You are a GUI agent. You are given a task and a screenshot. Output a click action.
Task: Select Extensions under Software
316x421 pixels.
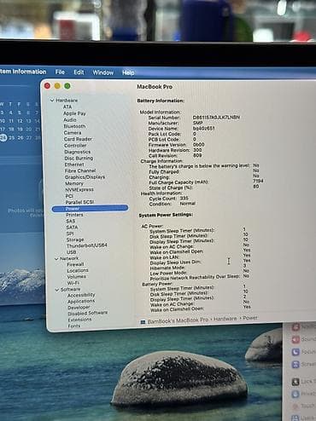[79, 320]
